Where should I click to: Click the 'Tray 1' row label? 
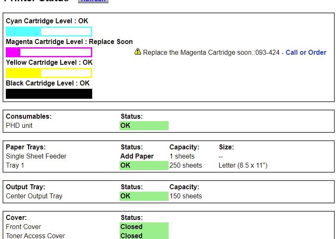click(15, 166)
